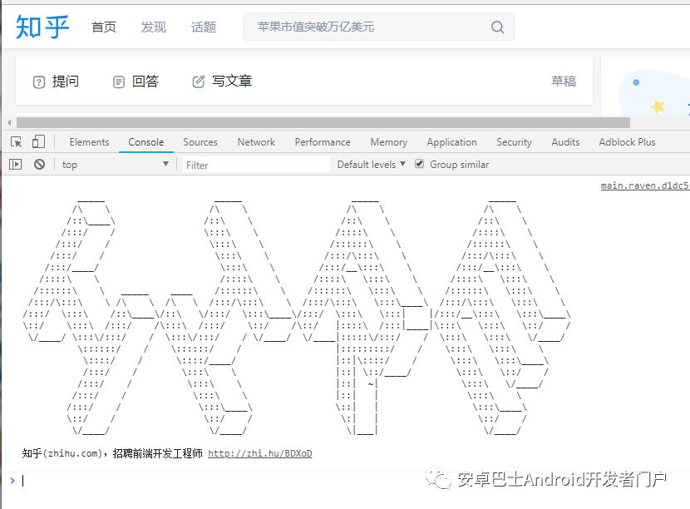Click the 回答 button
Screen dimensions: 690x509
(x=136, y=82)
